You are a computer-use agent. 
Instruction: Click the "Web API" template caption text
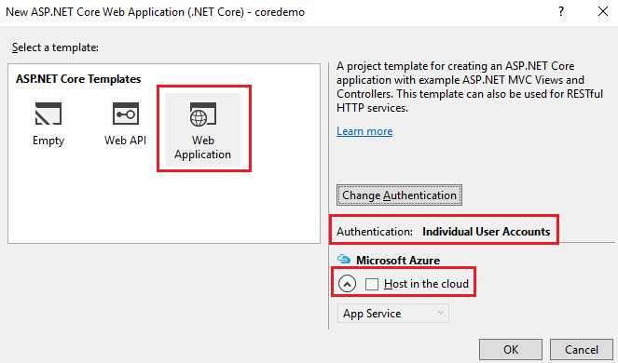[125, 141]
